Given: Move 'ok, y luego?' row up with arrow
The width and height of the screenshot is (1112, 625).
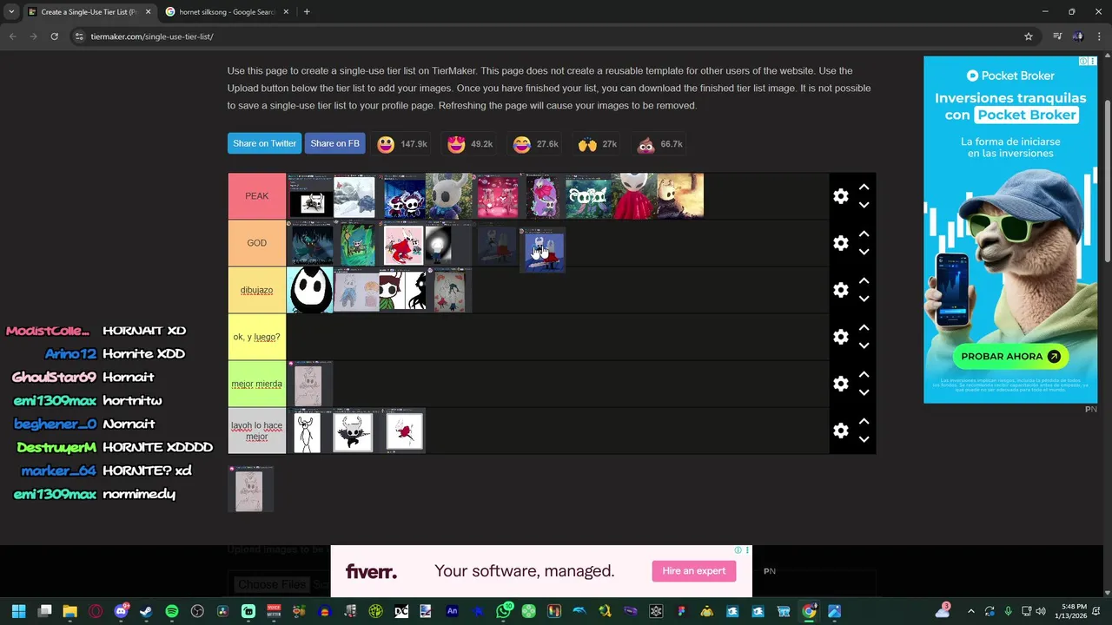Looking at the screenshot, I should click(x=864, y=328).
